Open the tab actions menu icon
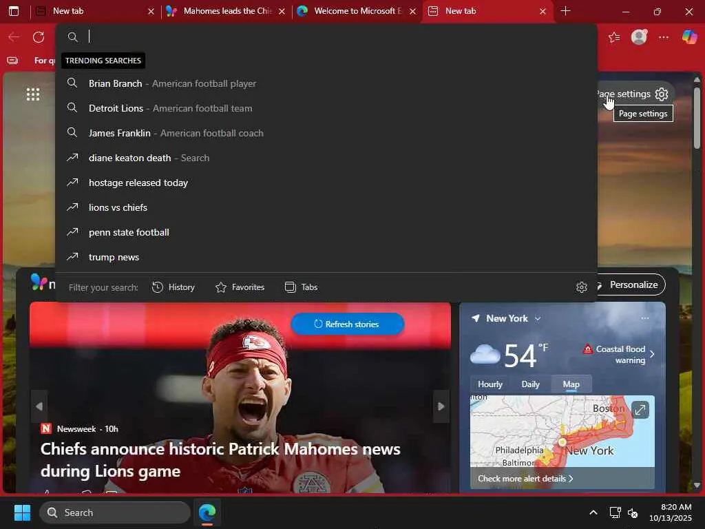 click(14, 11)
